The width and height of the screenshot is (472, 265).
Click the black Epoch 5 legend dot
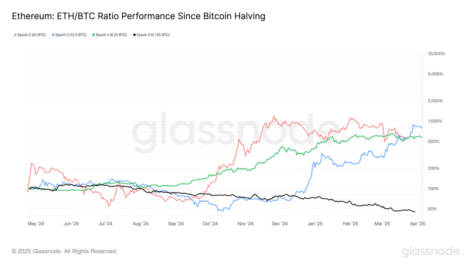(x=134, y=35)
